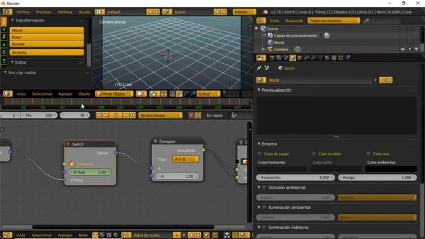Open the Global orientation dropdown

pyautogui.click(x=209, y=94)
